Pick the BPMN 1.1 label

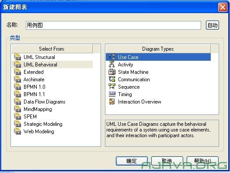click(34, 94)
